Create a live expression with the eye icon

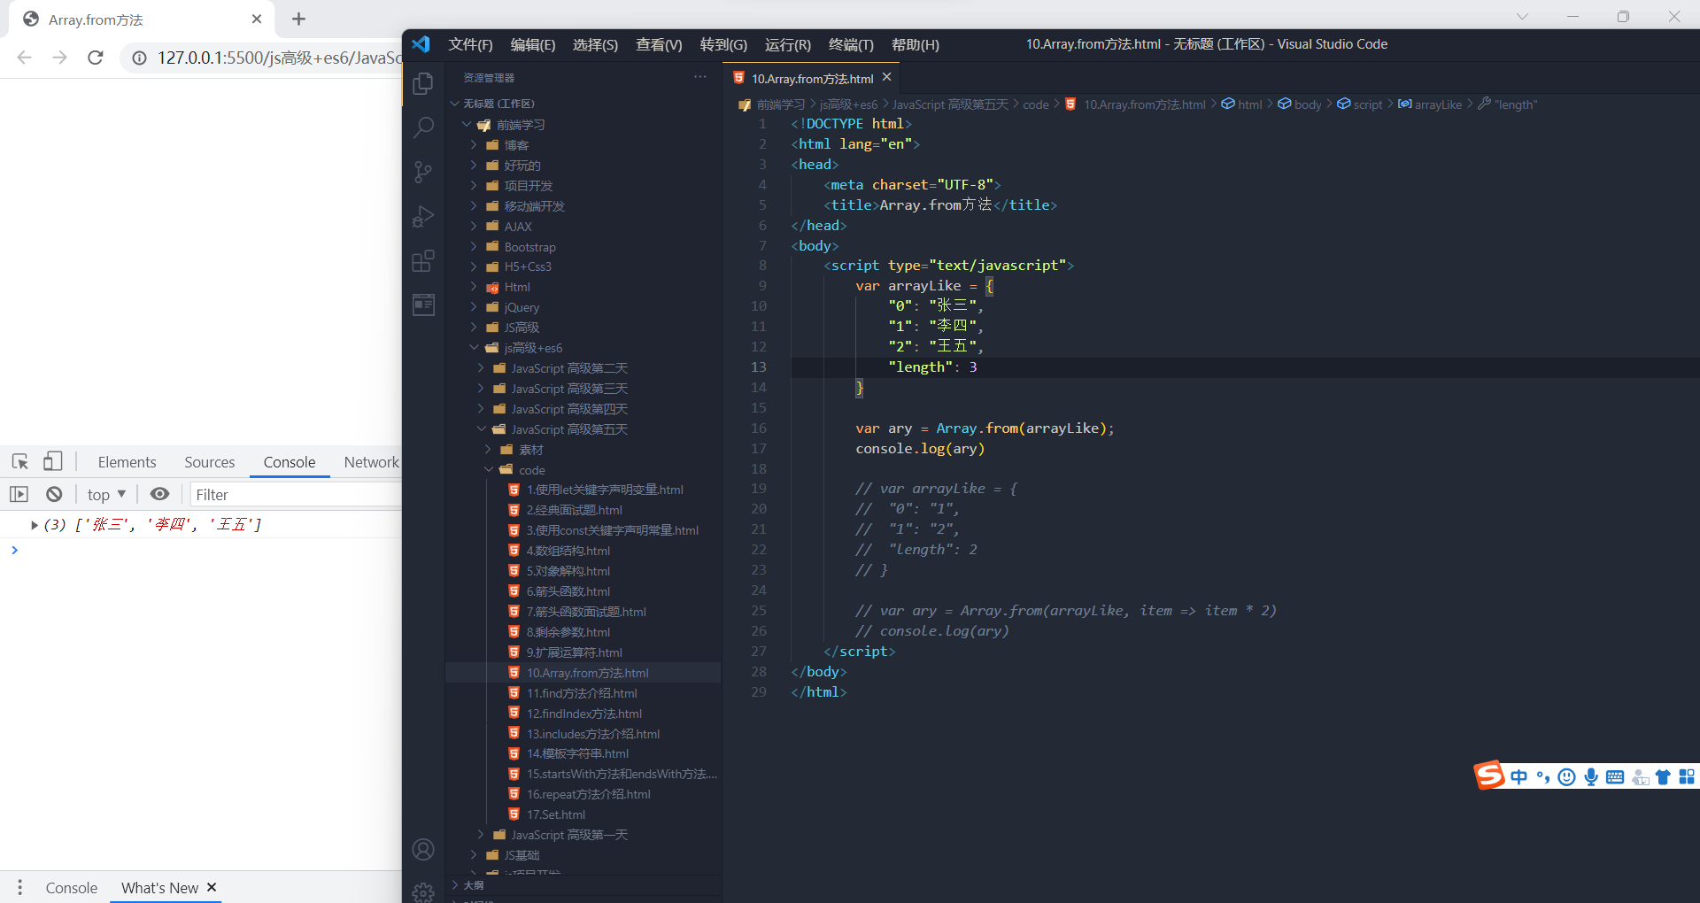(x=159, y=494)
